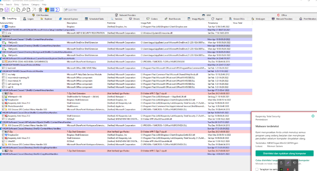Open the File menu
The width and height of the screenshot is (317, 171).
[x=2, y=4]
